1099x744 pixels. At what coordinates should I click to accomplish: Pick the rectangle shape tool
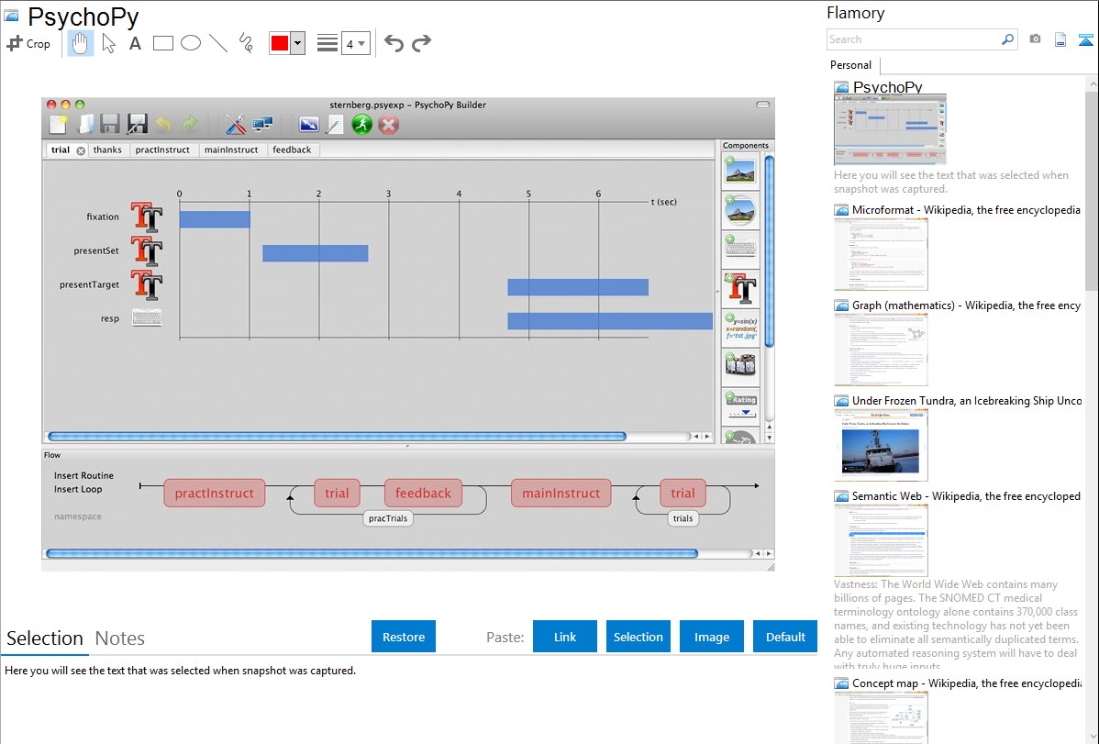click(163, 43)
